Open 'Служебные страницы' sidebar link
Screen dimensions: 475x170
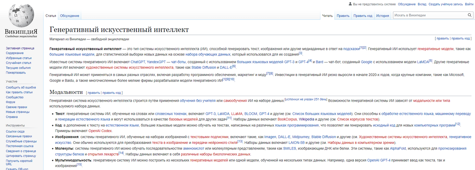(21, 141)
